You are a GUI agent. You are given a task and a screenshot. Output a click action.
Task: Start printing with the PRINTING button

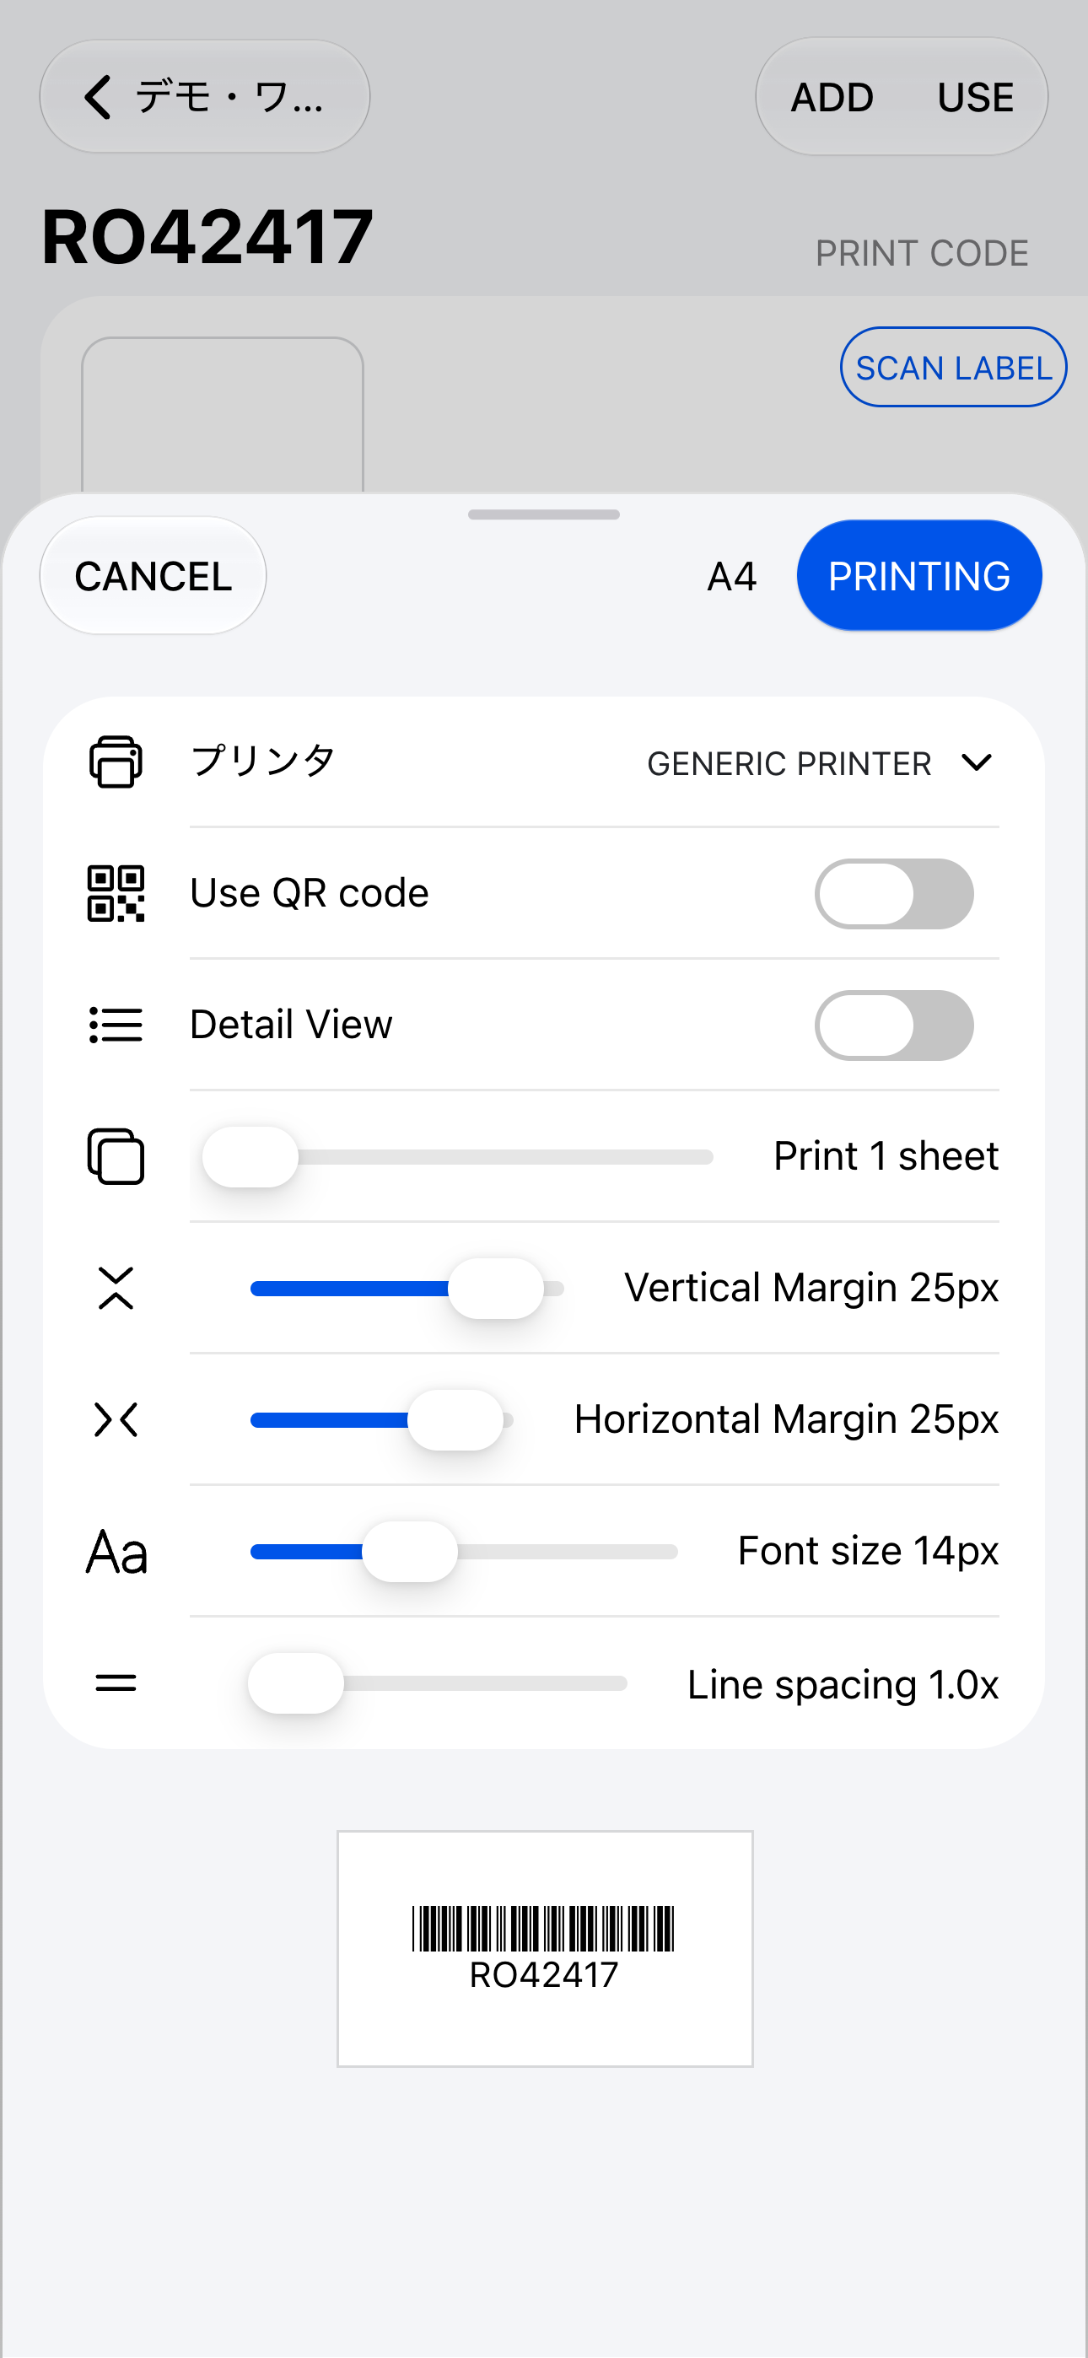point(919,576)
